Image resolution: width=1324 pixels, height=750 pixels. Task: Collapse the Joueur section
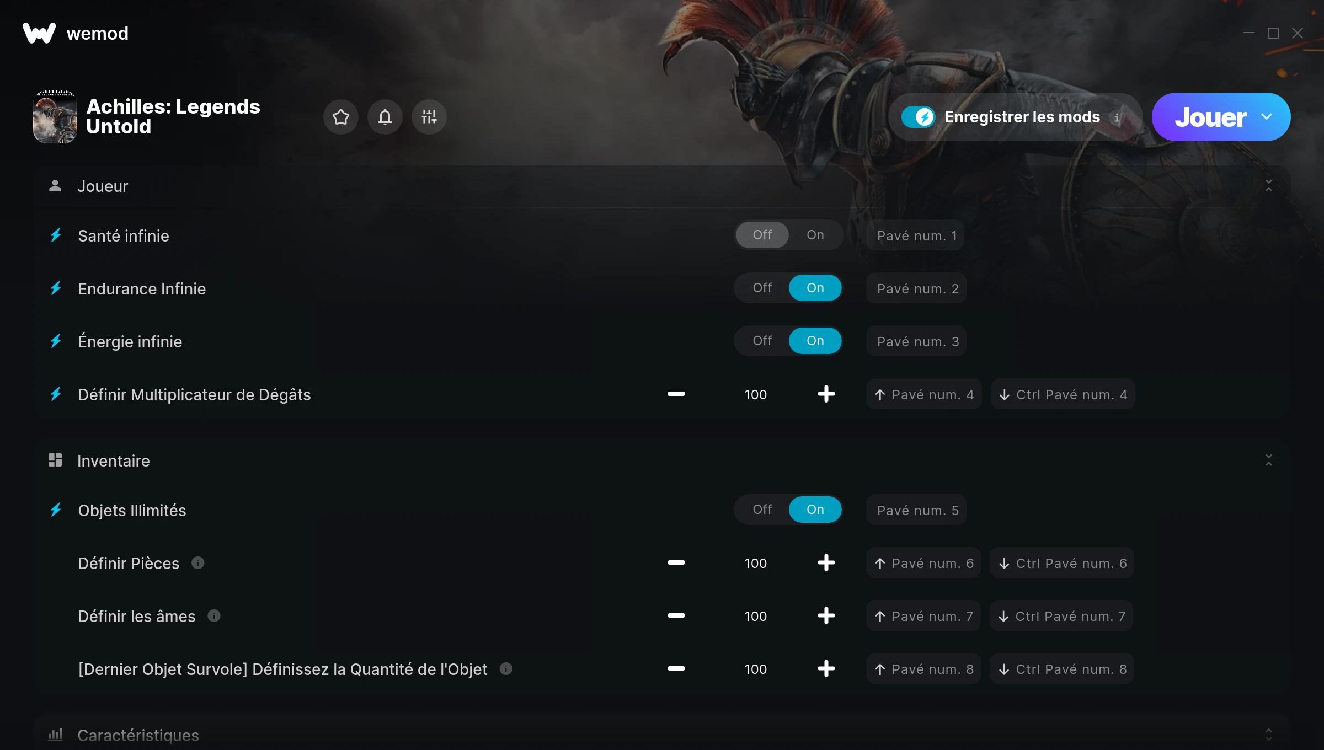[1268, 186]
